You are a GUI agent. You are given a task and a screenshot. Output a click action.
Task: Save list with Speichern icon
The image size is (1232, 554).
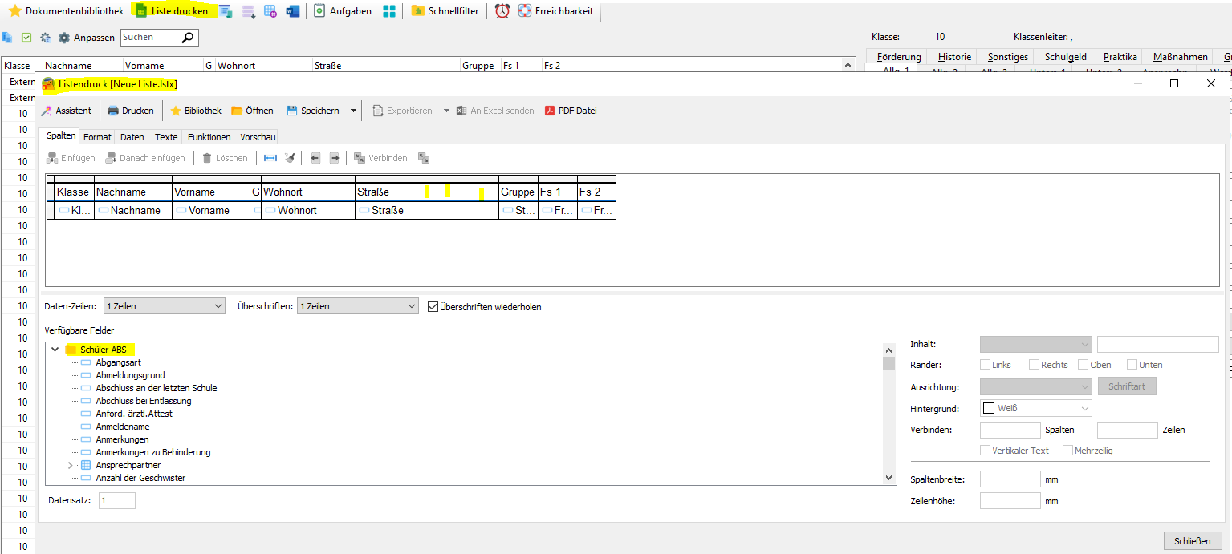pos(292,111)
